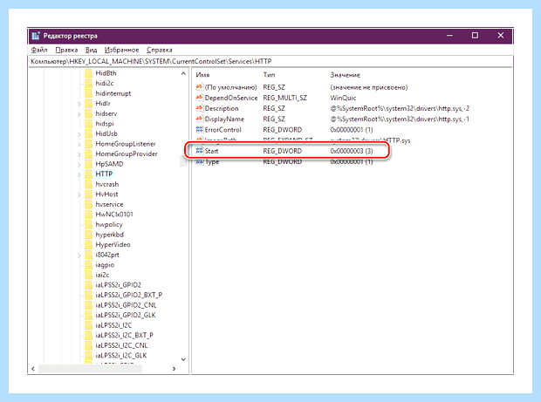Select the iagpio tree item
This screenshot has width=541, height=402.
coord(105,265)
